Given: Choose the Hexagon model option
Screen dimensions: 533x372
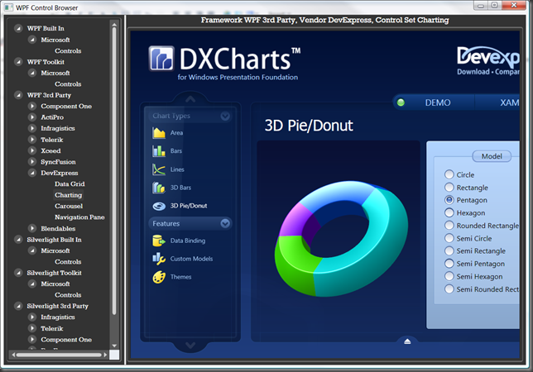Looking at the screenshot, I should pos(449,212).
